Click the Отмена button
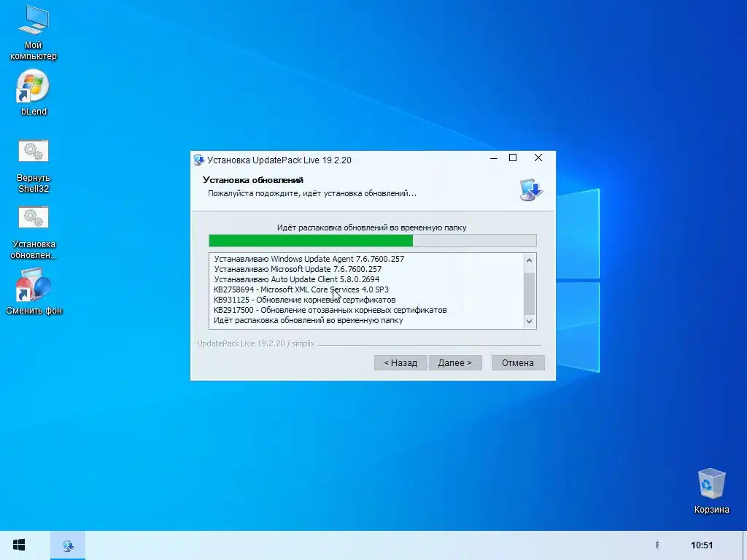 point(518,363)
